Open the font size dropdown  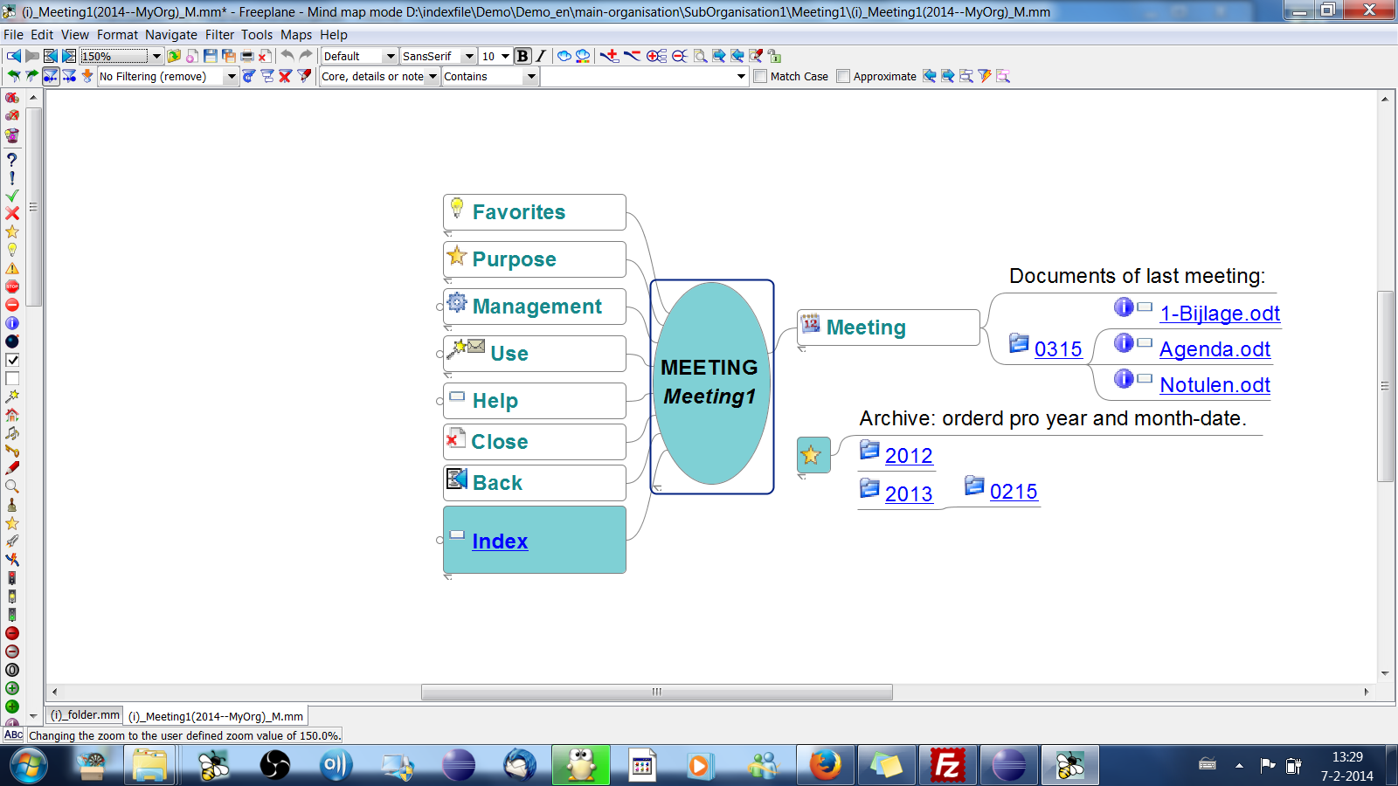(504, 55)
